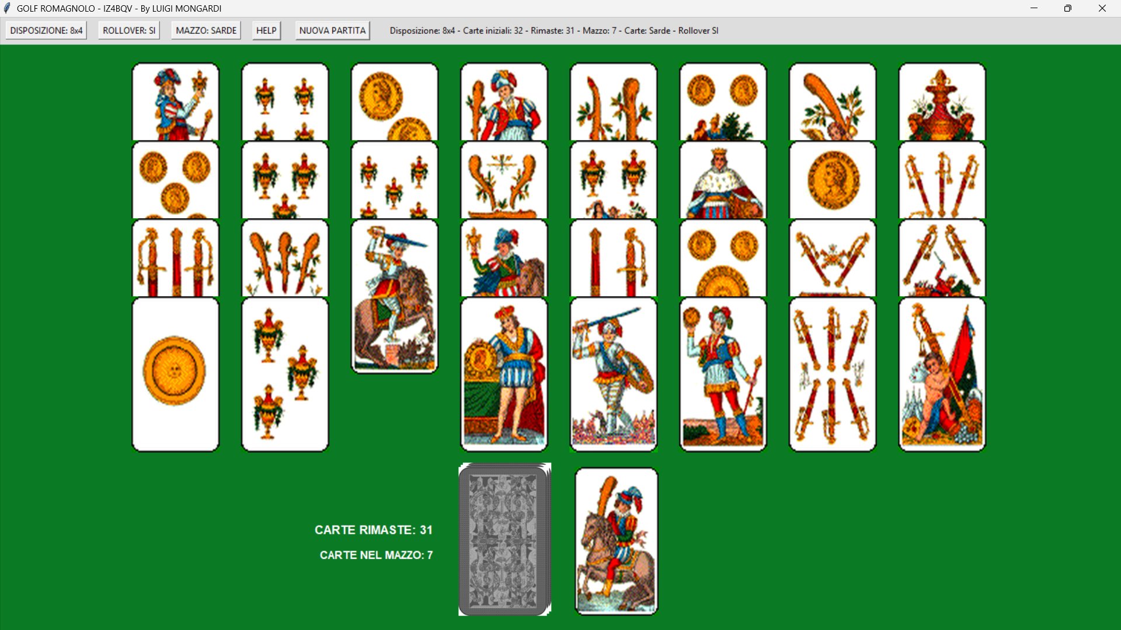
Task: Click the feather icon in title bar
Action: (7, 8)
